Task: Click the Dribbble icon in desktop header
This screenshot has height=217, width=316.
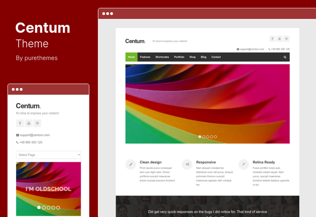Action: 286,39
